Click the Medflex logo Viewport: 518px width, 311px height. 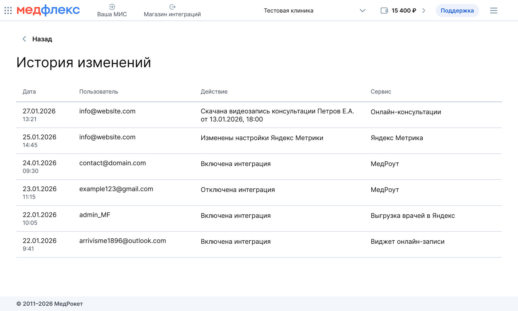click(x=48, y=10)
